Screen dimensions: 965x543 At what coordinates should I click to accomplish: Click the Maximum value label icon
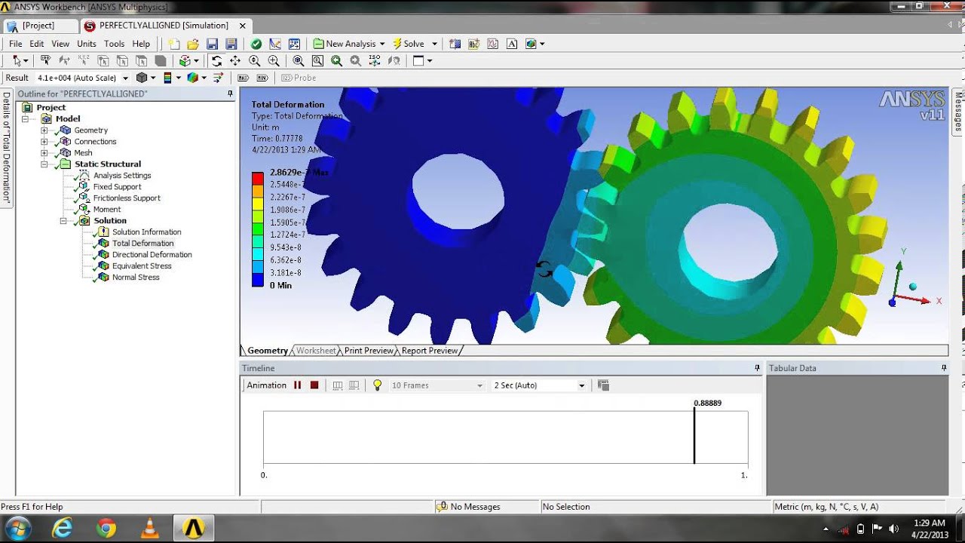pyautogui.click(x=243, y=78)
